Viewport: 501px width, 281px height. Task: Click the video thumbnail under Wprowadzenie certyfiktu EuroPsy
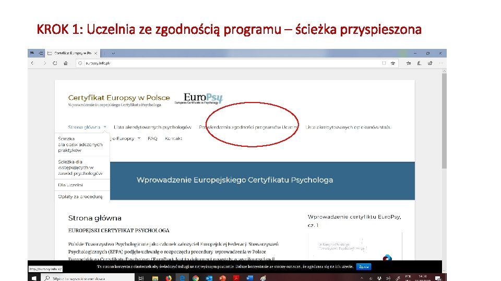click(355, 247)
